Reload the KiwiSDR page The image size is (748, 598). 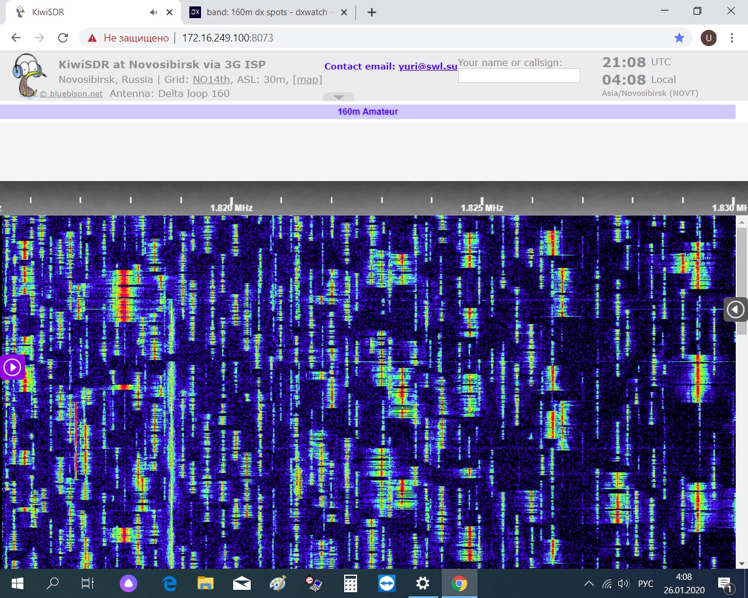tap(63, 38)
